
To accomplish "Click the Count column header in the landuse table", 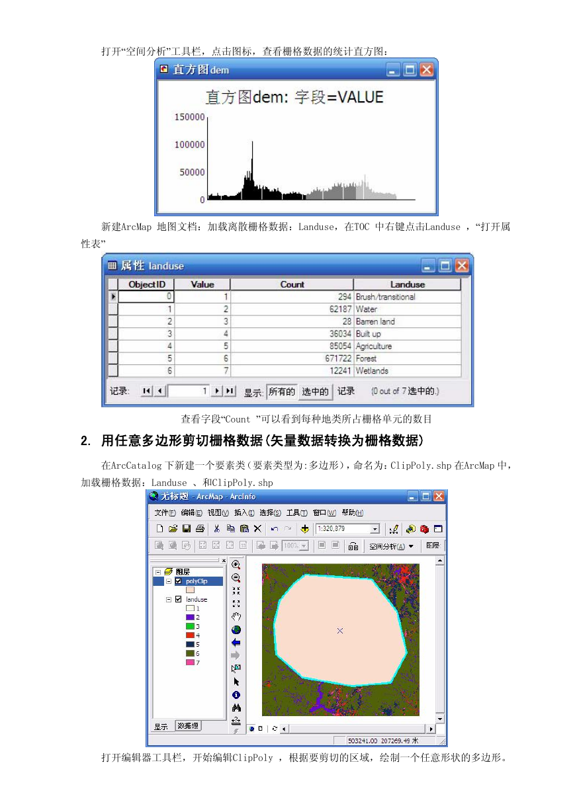I will (x=292, y=284).
